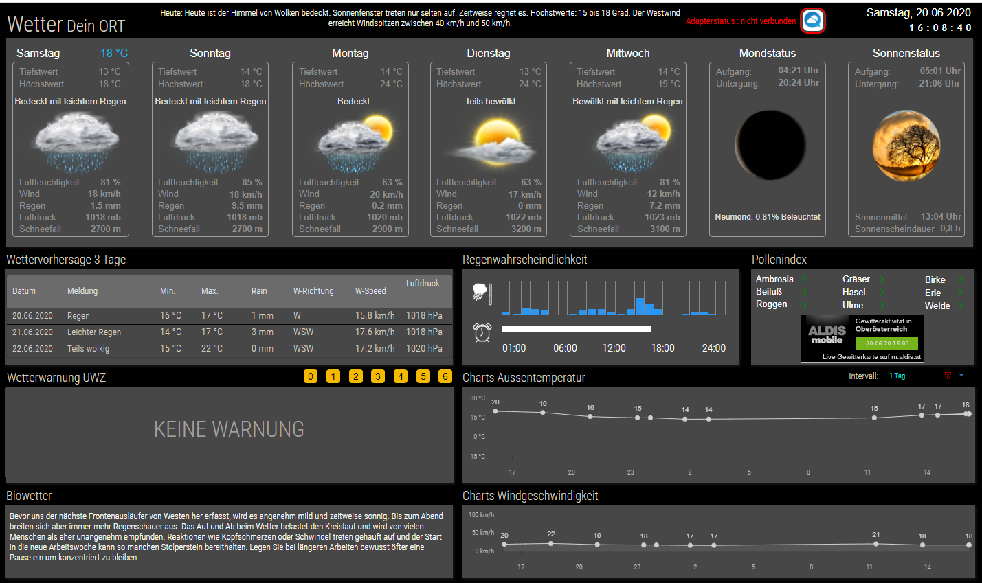This screenshot has width=982, height=583.
Task: Click the tallest rain probability bar
Action: coord(640,306)
